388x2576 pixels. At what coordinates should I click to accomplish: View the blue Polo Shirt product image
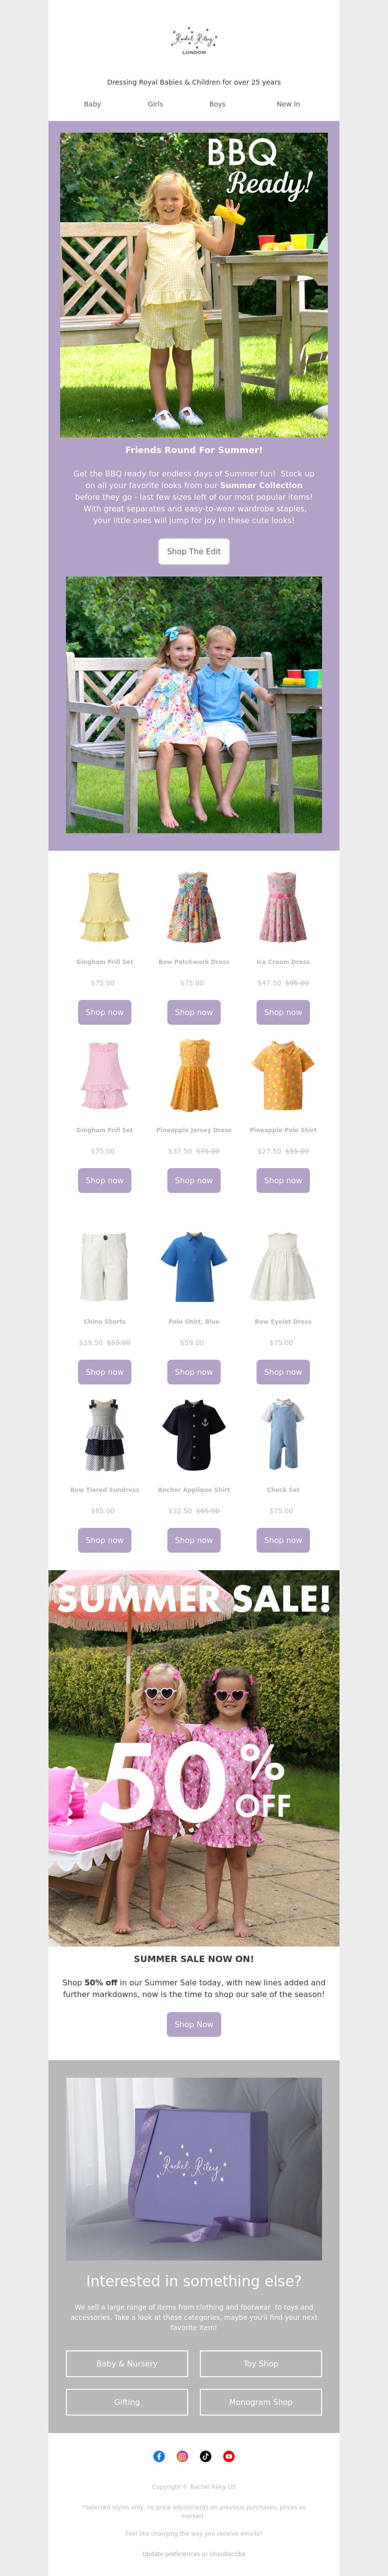pyautogui.click(x=194, y=1266)
